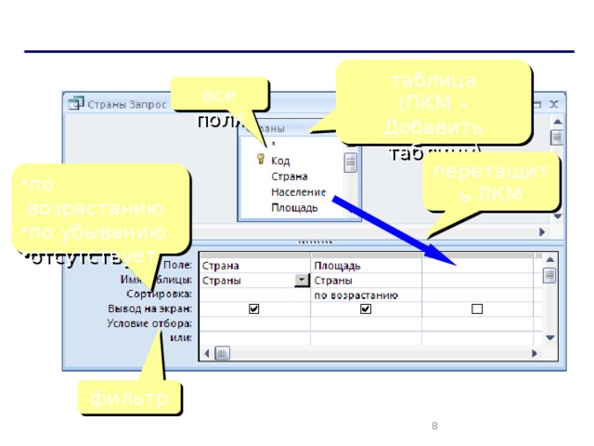Click the Поле cell containing Площадь
The width and height of the screenshot is (594, 446).
click(x=366, y=266)
